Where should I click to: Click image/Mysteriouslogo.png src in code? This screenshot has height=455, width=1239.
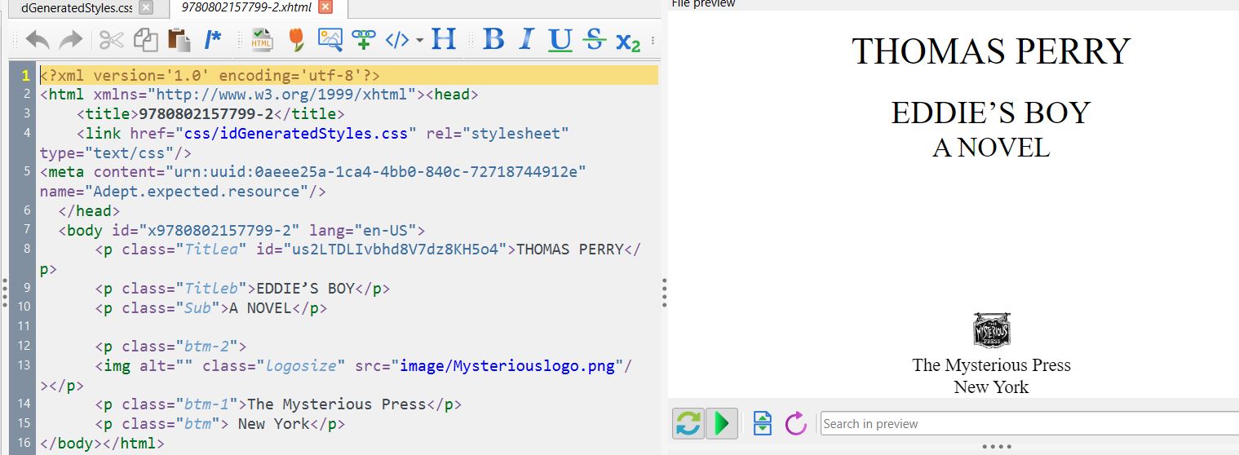pos(507,366)
